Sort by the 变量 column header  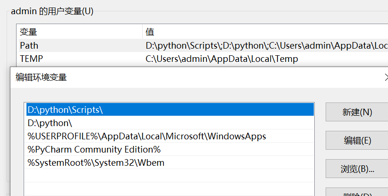click(80, 32)
